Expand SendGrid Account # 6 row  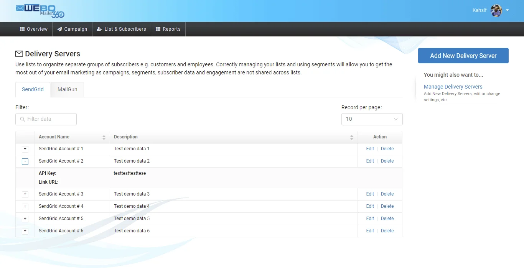25,231
